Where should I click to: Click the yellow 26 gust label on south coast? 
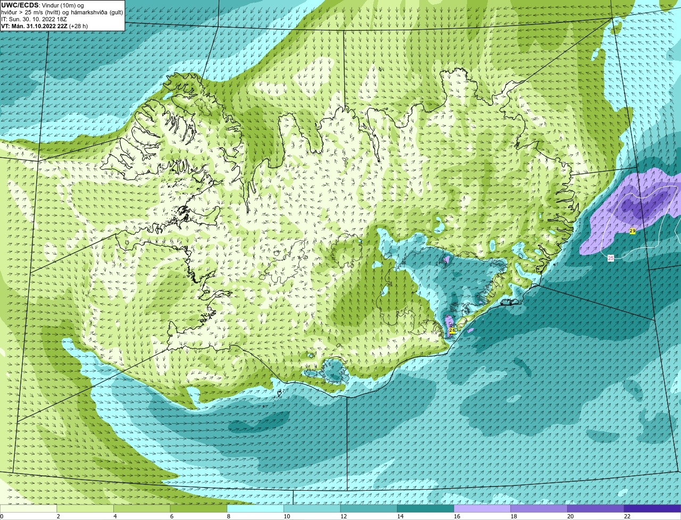click(452, 330)
